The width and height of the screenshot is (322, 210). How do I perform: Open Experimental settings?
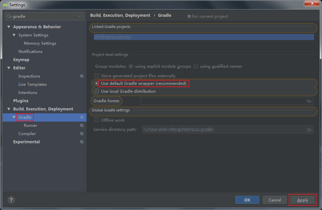point(26,142)
